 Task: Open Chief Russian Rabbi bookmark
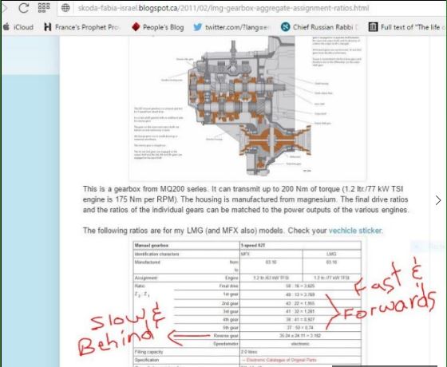[319, 27]
